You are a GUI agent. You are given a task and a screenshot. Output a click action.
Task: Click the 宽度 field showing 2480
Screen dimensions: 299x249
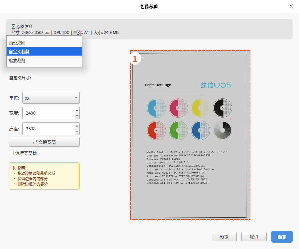(48, 113)
